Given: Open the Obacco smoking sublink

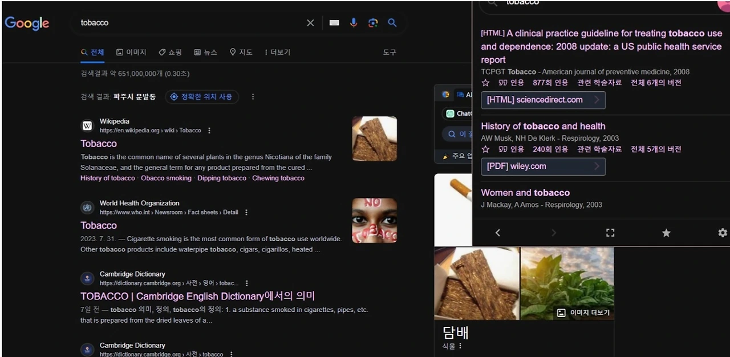Looking at the screenshot, I should tap(167, 178).
